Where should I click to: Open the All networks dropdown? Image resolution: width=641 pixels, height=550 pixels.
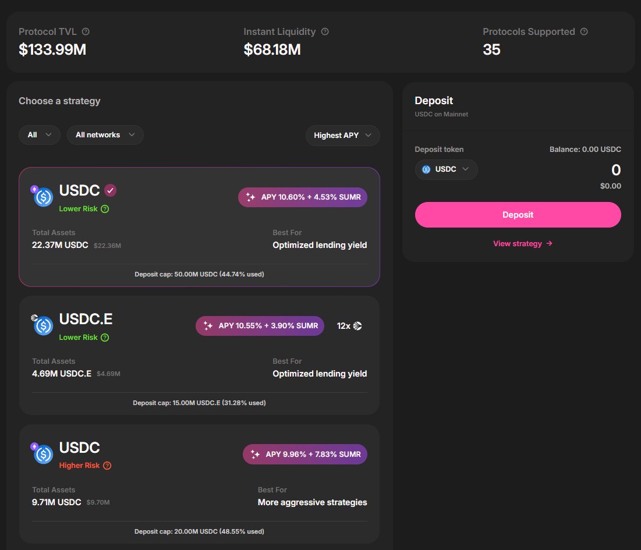(x=105, y=135)
